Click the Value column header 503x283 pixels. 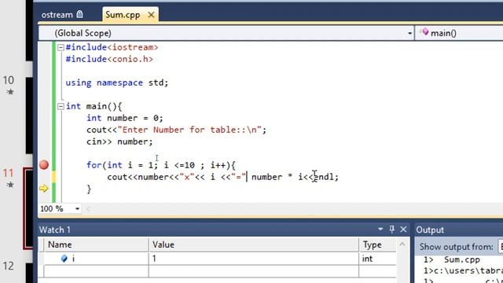point(253,244)
